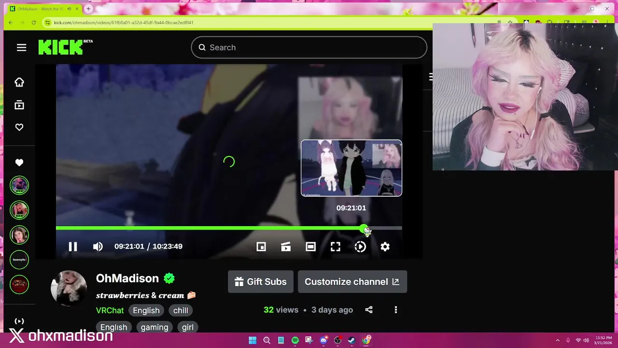
Task: Select the gaming tag
Action: pyautogui.click(x=154, y=327)
